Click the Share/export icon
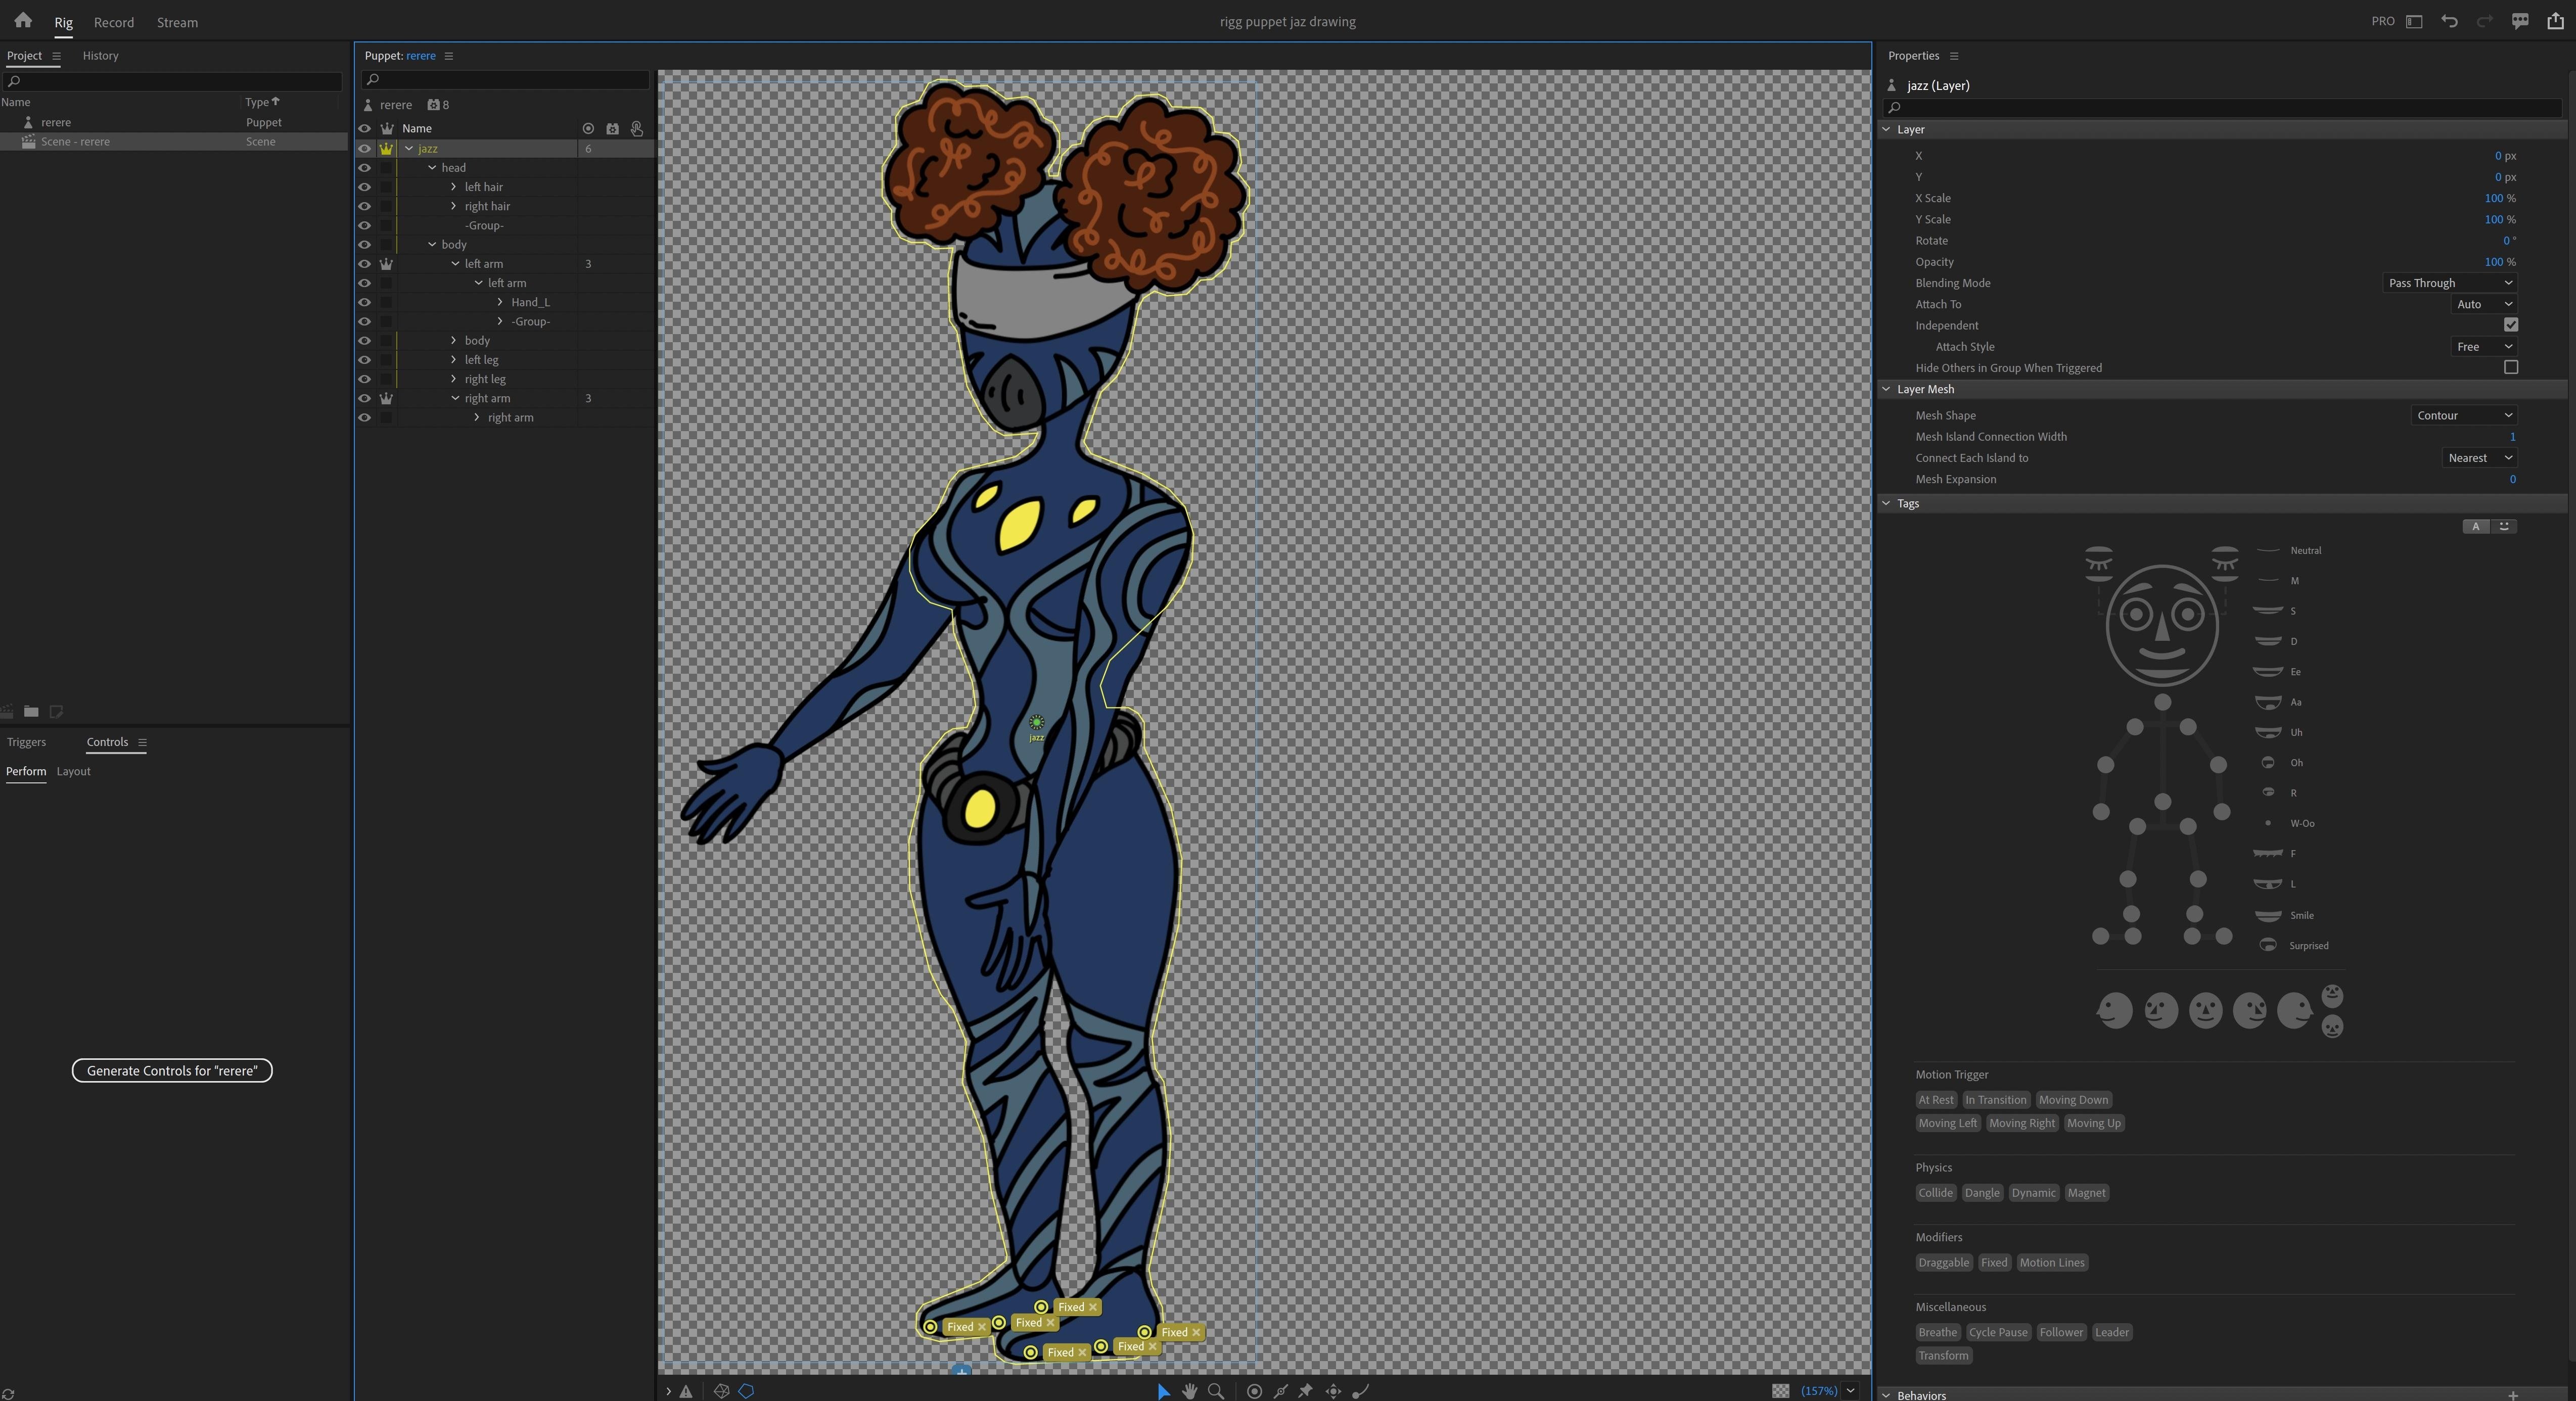2576x1401 pixels. point(2555,21)
